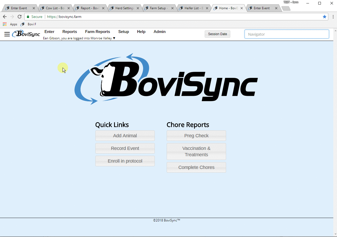This screenshot has width=337, height=237.
Task: Close the Heifer List tab
Action: click(207, 8)
